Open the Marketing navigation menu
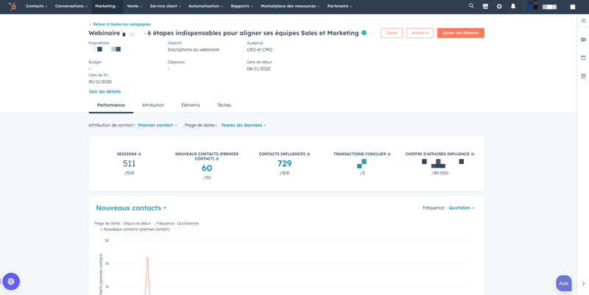589x295 pixels. tap(107, 7)
